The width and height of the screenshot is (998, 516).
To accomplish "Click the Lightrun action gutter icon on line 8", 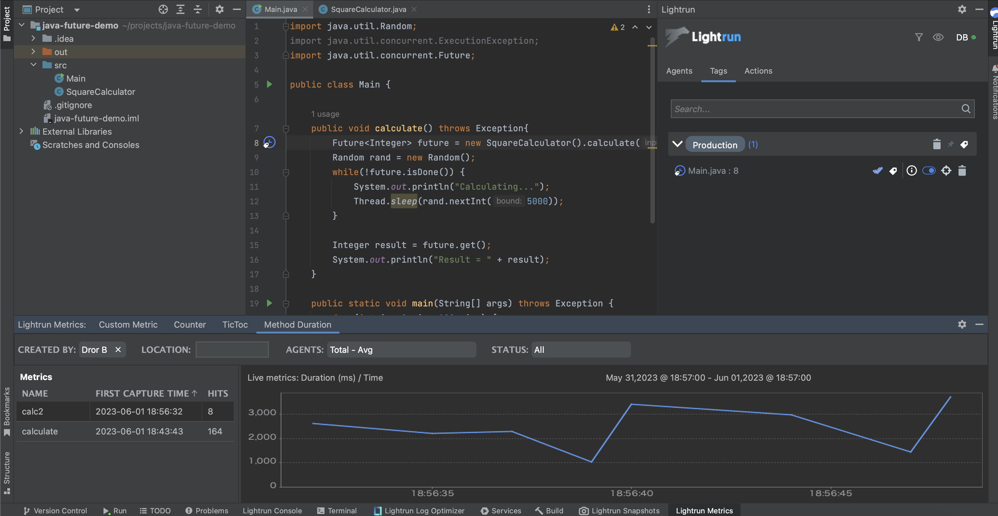I will (x=269, y=143).
